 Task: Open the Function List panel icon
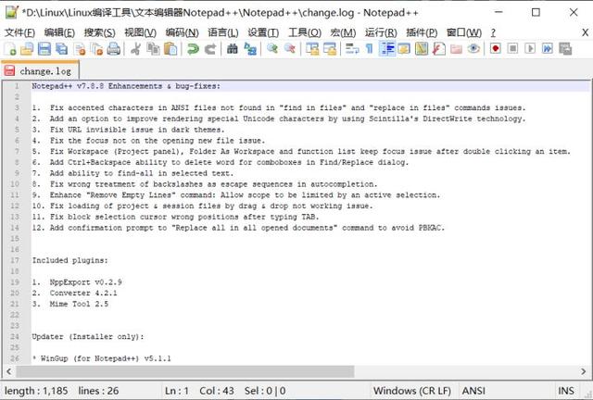(438, 49)
